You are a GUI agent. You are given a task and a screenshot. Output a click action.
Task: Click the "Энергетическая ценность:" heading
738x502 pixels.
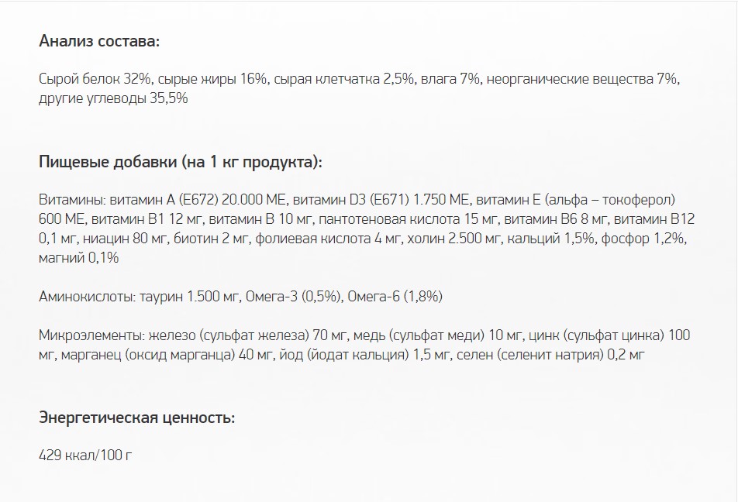click(136, 418)
